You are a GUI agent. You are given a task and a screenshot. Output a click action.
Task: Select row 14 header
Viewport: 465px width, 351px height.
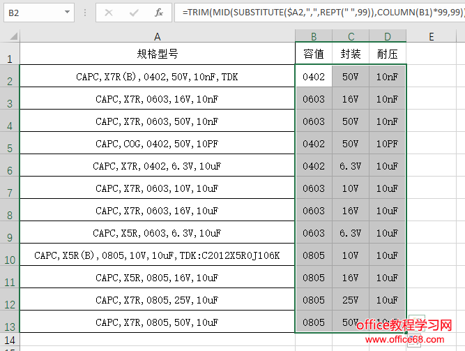[x=10, y=340]
